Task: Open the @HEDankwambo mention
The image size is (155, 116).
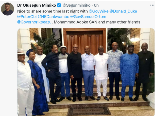Action: click(53, 17)
